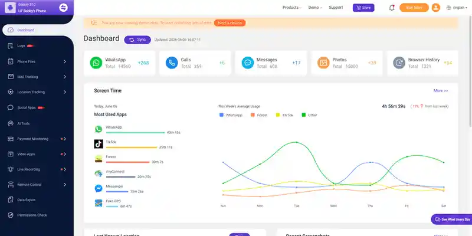
Task: Open the notifications bell
Action: pos(392,8)
